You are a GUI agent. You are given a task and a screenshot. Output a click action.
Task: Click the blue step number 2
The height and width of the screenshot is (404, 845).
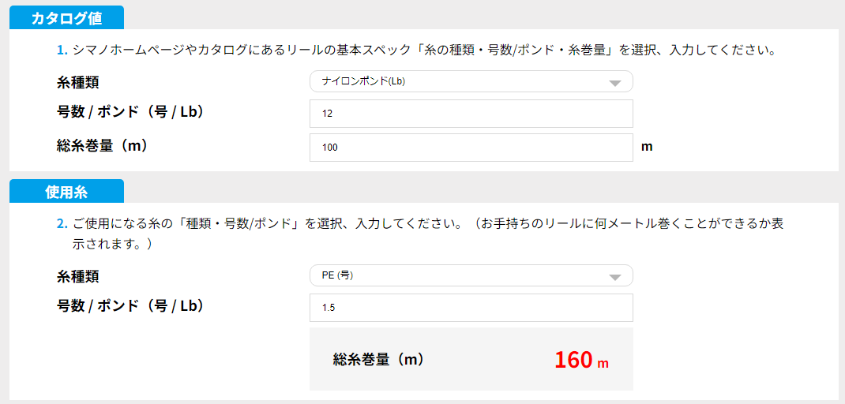tap(61, 223)
